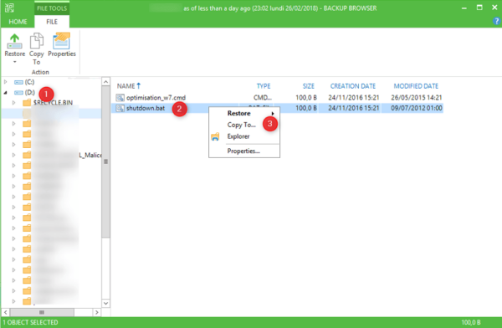502x328 pixels.
Task: Click the tree scrollbar down arrow
Action: point(105,303)
